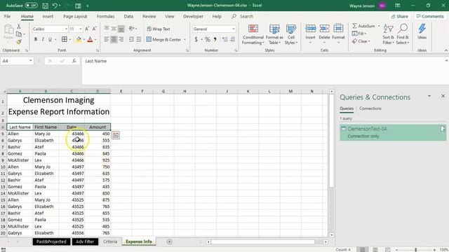Viewport: 449px width, 252px height.
Task: Click the Share button
Action: (399, 16)
